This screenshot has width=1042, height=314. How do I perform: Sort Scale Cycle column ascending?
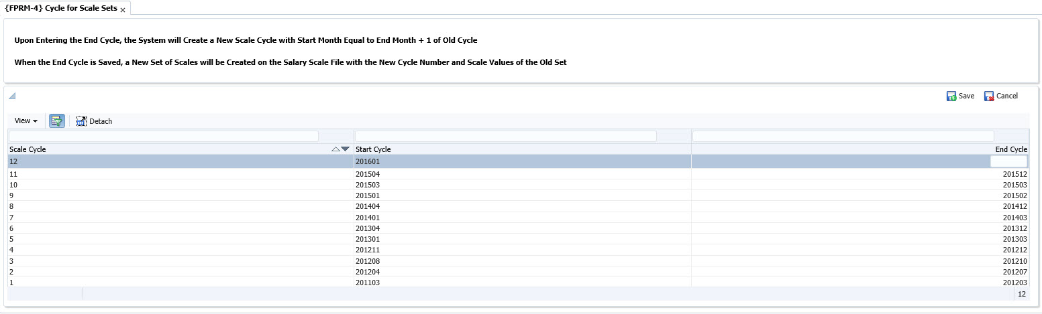point(336,149)
